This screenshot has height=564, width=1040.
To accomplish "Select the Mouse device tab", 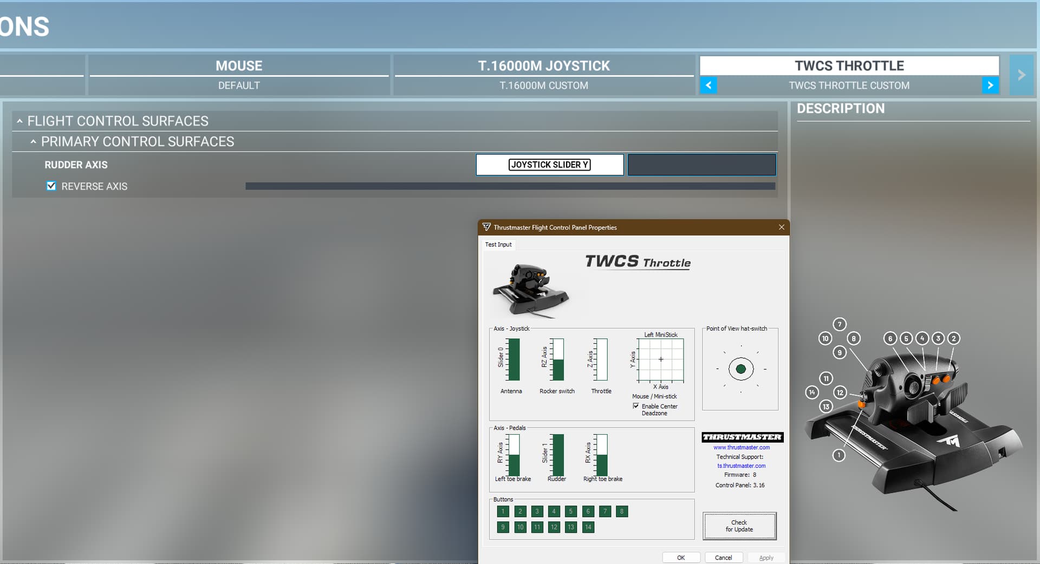I will [239, 66].
